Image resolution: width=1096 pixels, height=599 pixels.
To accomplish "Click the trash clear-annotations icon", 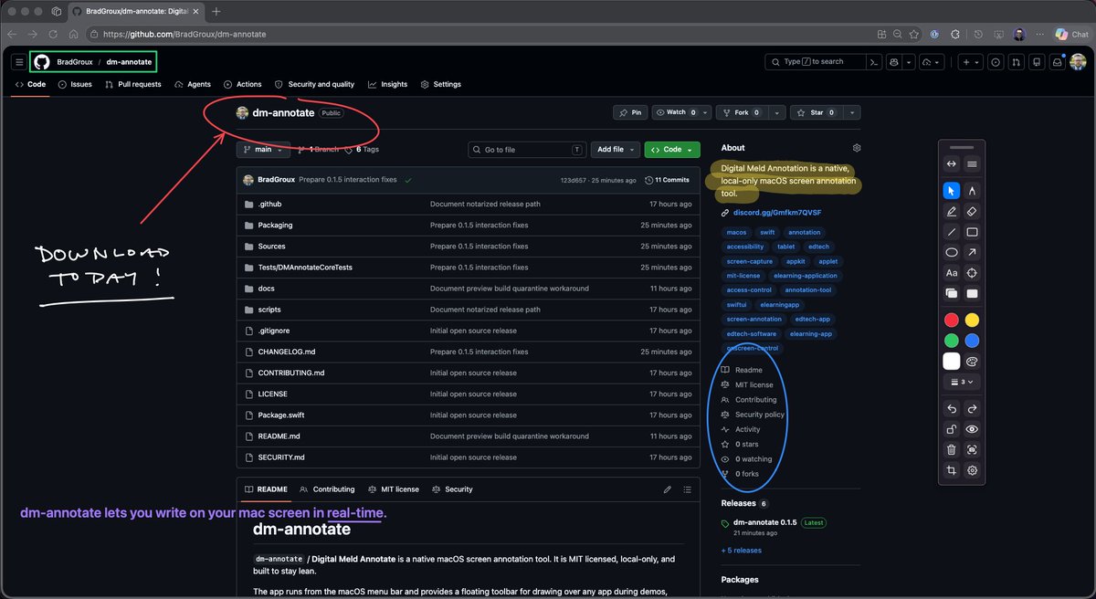I will pyautogui.click(x=952, y=449).
